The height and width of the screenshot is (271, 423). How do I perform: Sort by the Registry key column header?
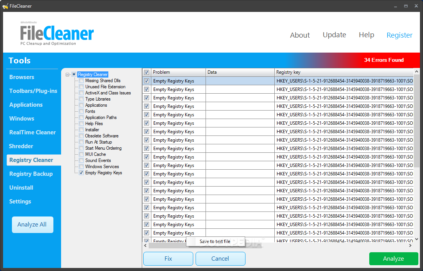point(344,72)
